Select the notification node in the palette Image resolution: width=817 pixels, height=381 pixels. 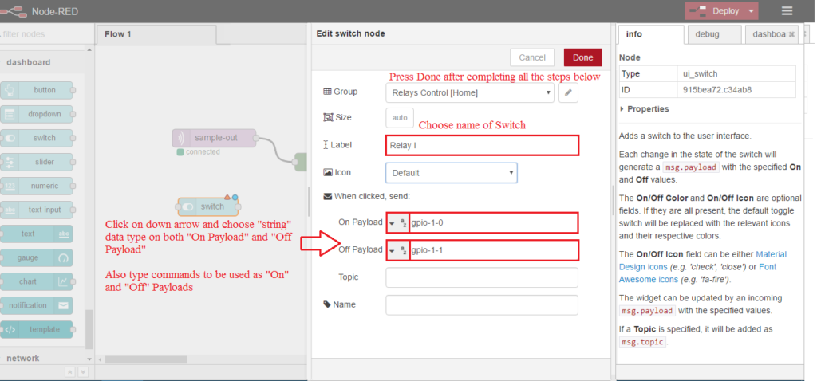[37, 305]
